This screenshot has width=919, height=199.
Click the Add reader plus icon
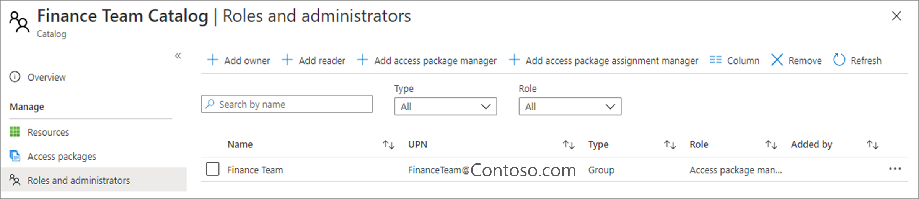[287, 60]
